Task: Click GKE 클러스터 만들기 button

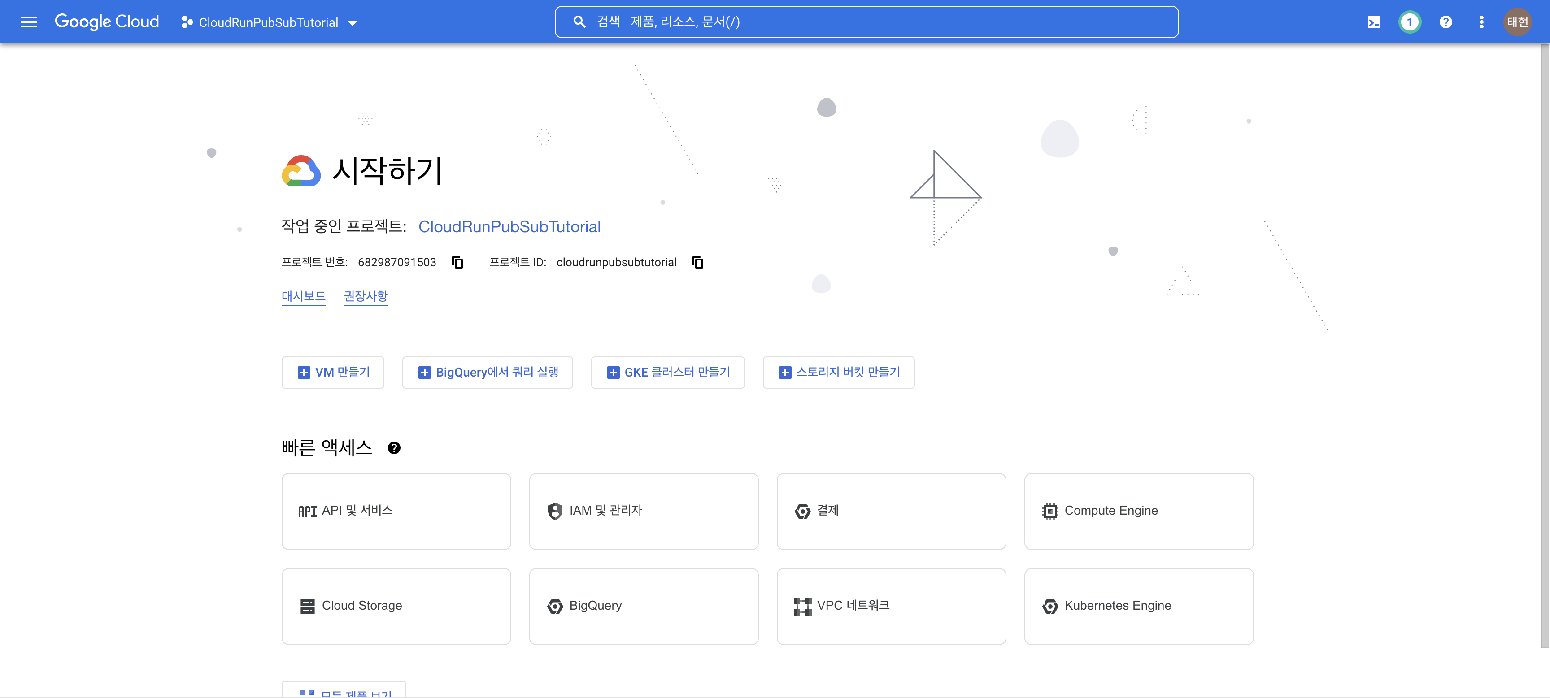Action: tap(667, 372)
